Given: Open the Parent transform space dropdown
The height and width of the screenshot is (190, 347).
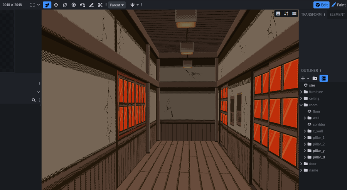Looking at the screenshot, I should [x=117, y=5].
